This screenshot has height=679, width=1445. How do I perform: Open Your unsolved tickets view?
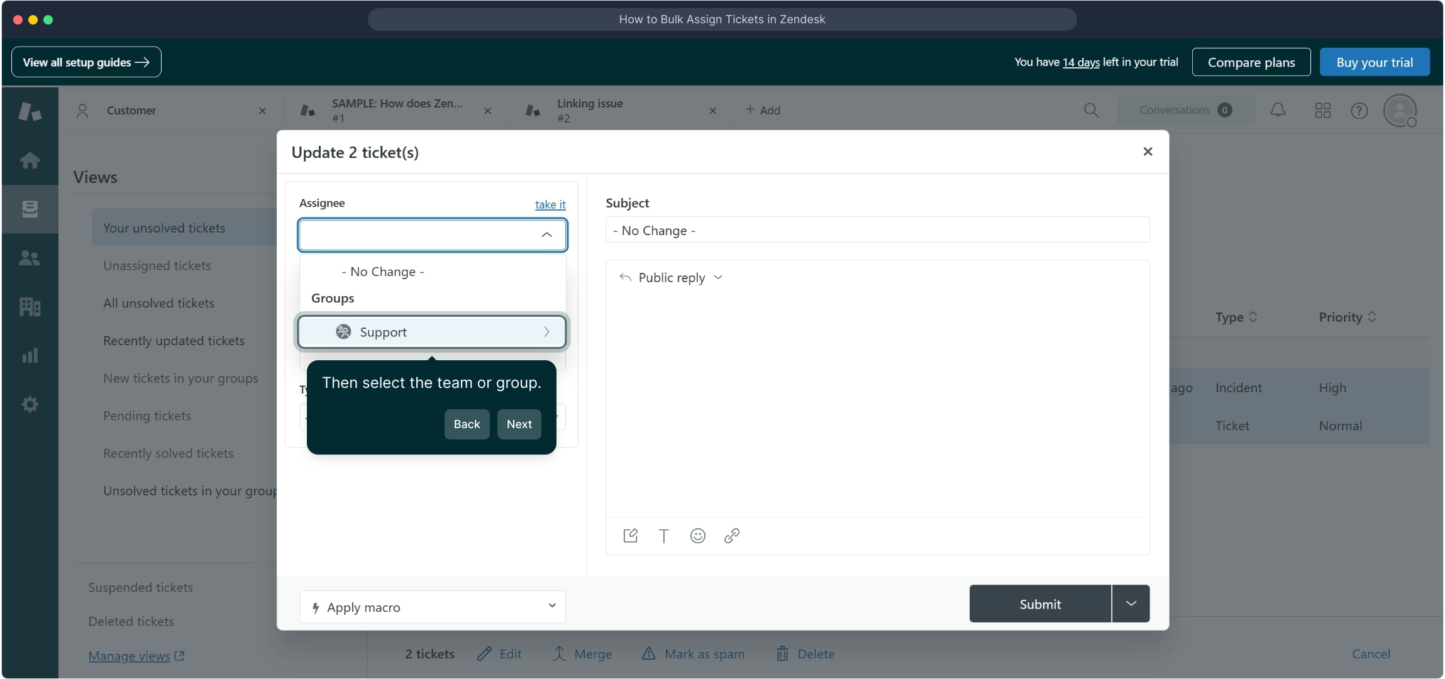click(184, 228)
